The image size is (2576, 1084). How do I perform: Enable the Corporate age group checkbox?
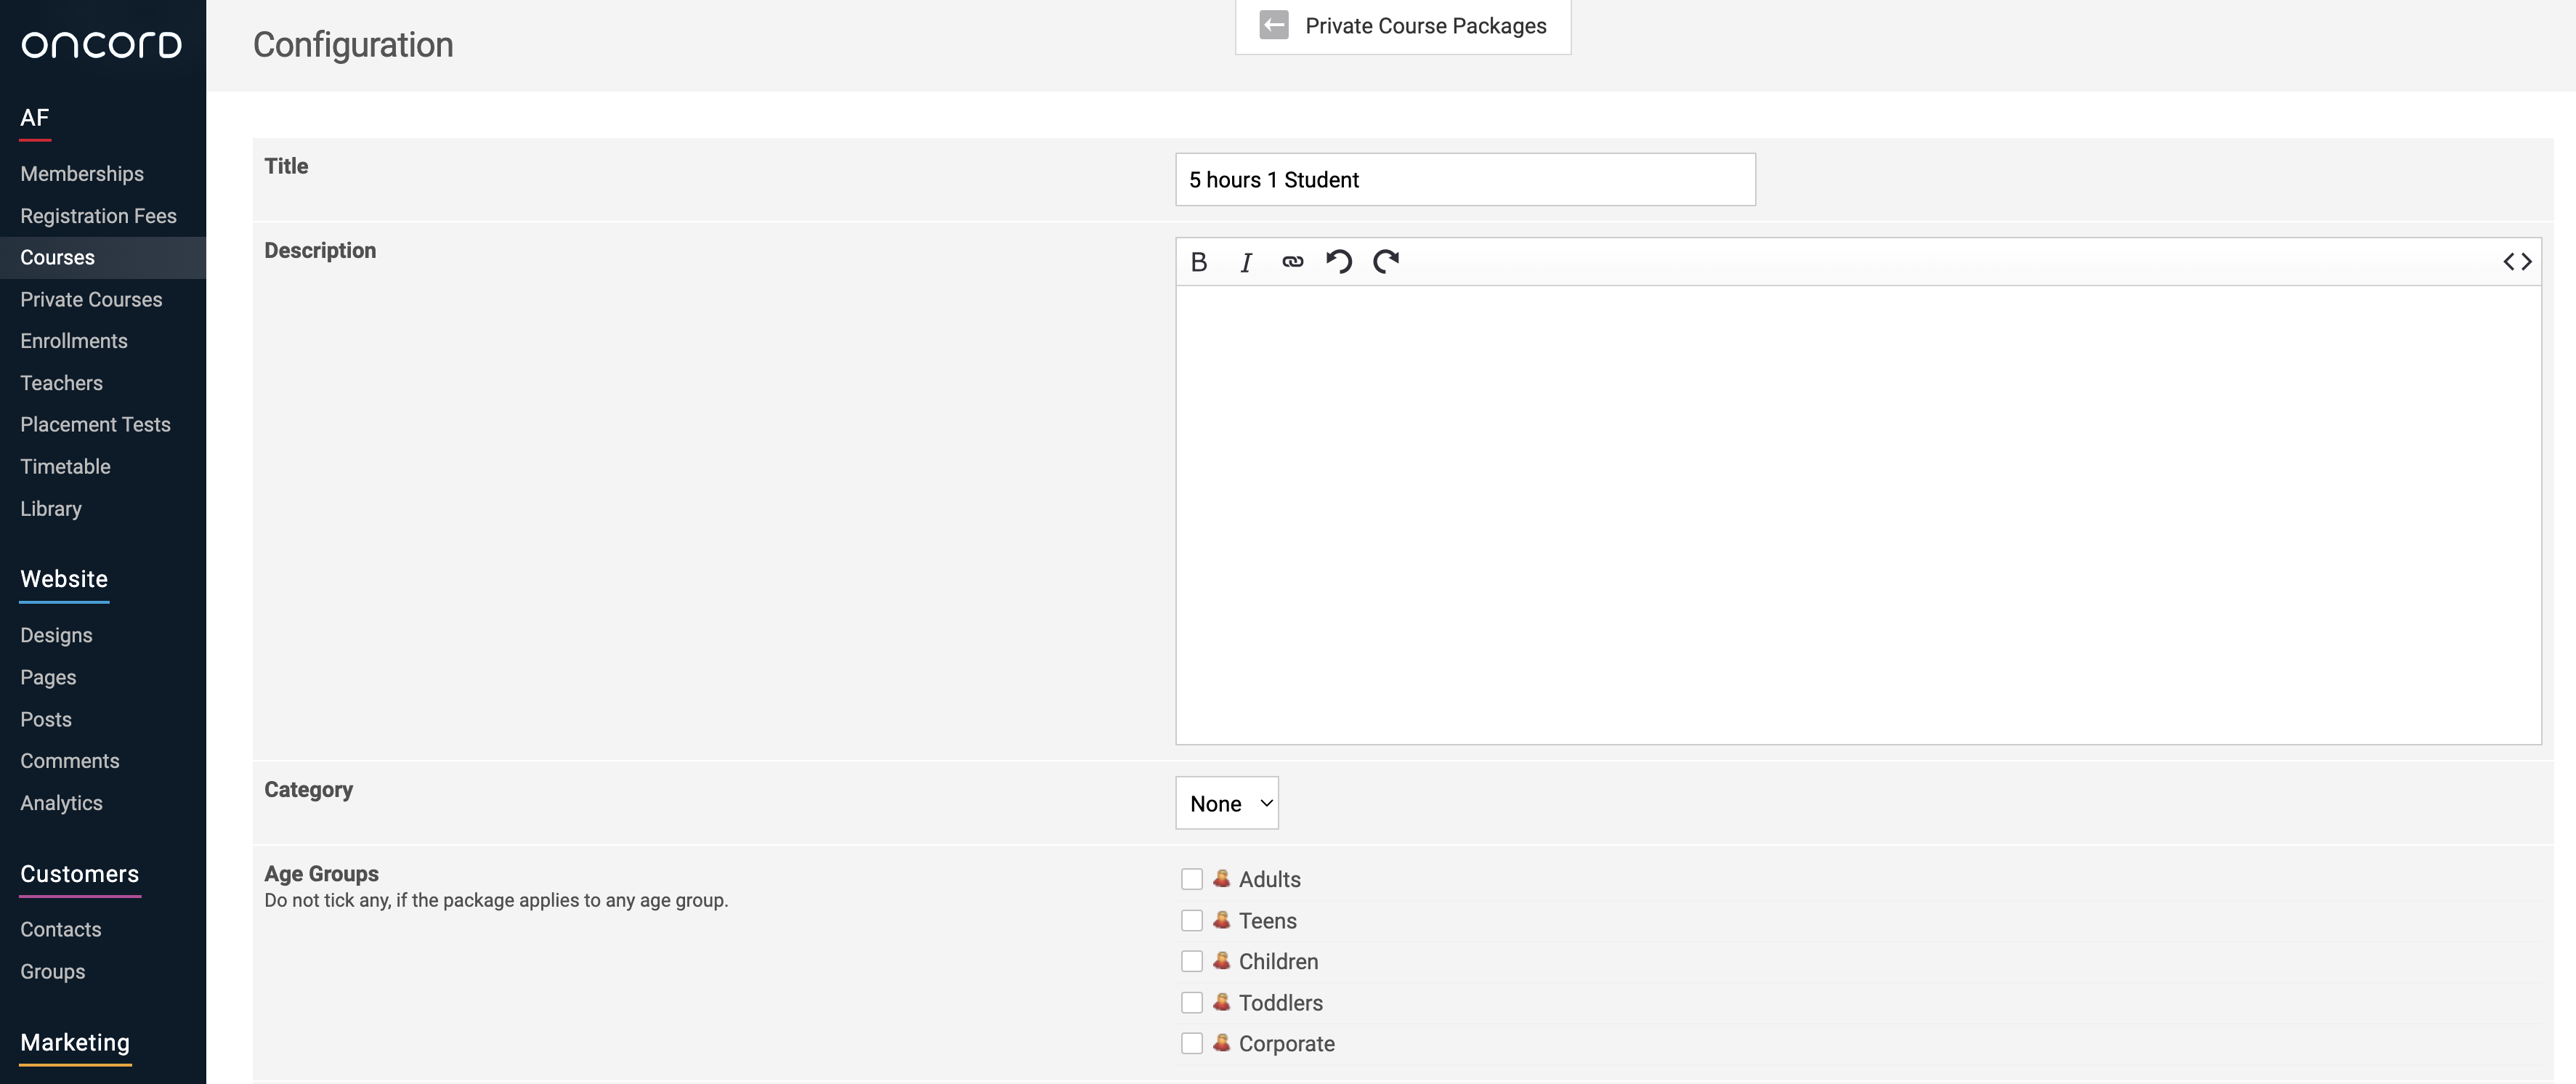pos(1191,1043)
